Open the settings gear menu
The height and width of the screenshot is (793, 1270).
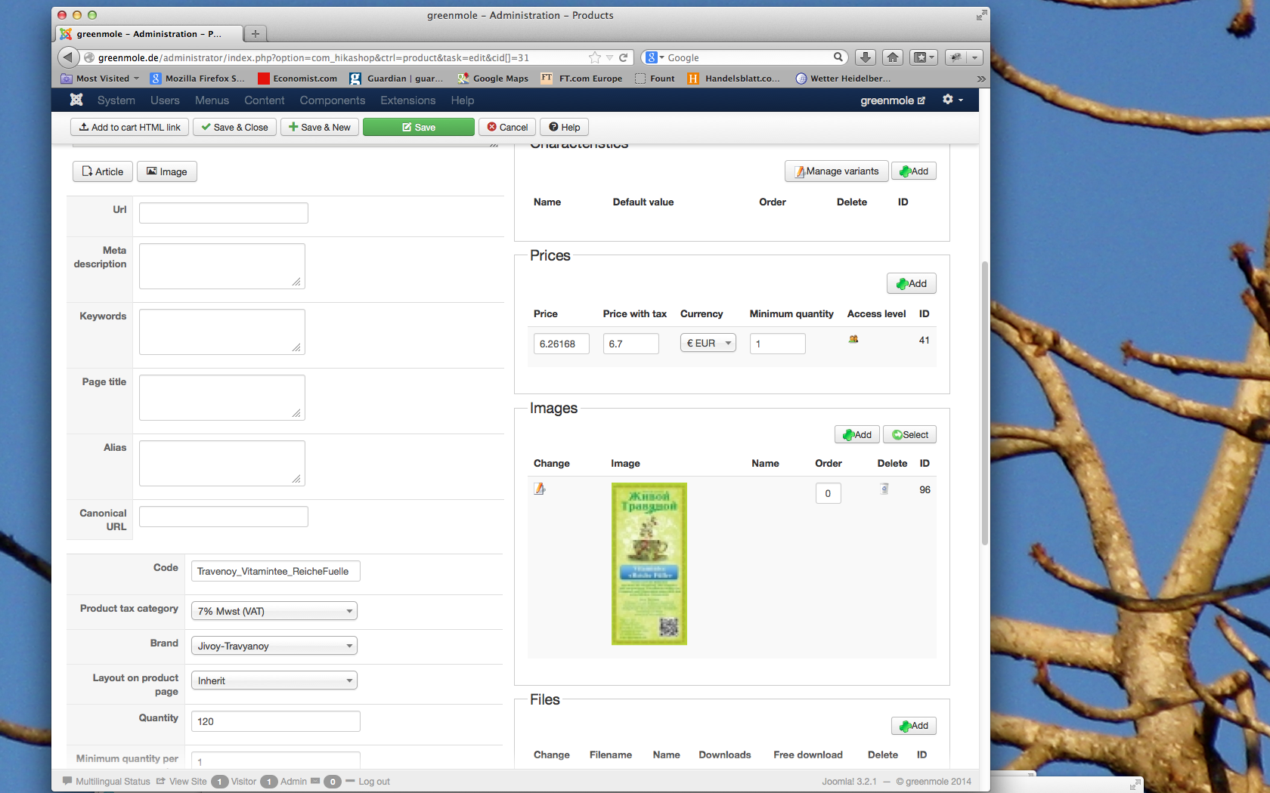click(x=952, y=100)
